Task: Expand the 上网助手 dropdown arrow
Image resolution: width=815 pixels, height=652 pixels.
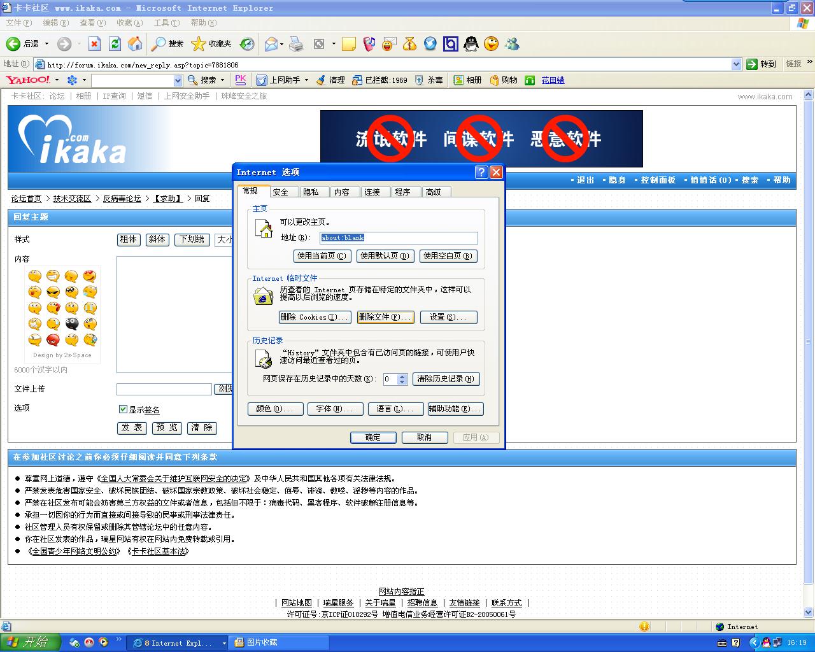Action: click(306, 80)
